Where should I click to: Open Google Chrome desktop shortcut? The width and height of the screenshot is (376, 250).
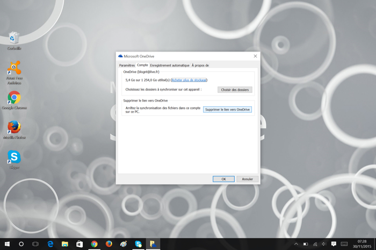click(x=14, y=98)
